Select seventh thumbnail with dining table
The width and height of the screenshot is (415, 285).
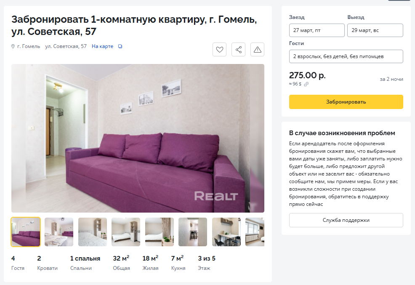[226, 232]
